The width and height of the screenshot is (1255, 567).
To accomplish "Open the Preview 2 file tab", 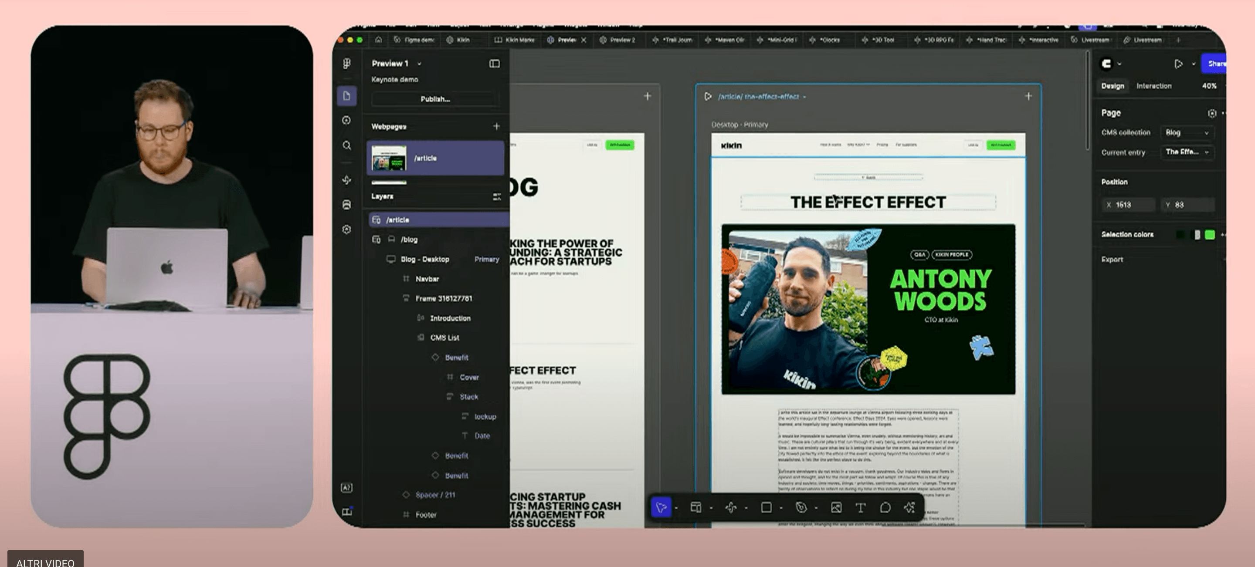I will pyautogui.click(x=617, y=40).
